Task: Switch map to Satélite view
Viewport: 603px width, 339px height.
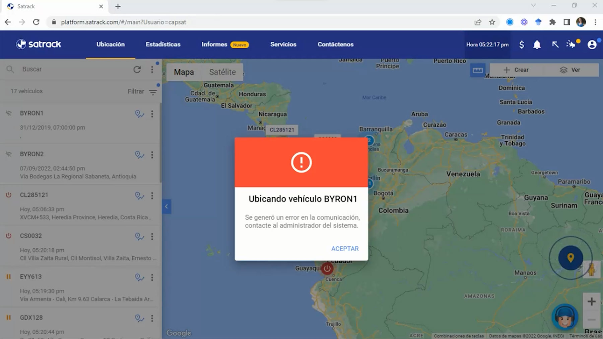Action: click(222, 72)
